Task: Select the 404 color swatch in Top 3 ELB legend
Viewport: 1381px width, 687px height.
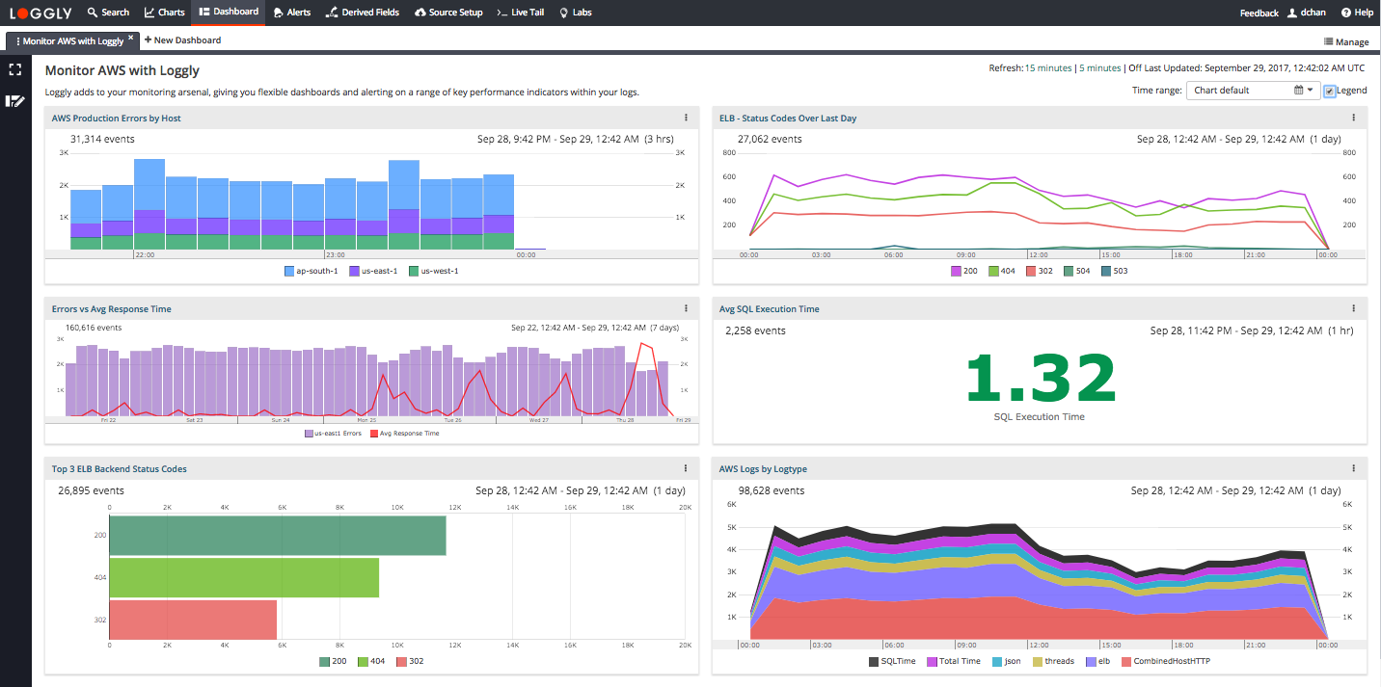Action: point(361,661)
